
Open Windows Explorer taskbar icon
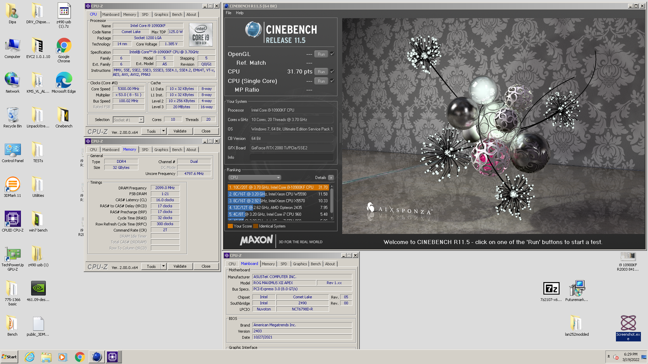46,357
